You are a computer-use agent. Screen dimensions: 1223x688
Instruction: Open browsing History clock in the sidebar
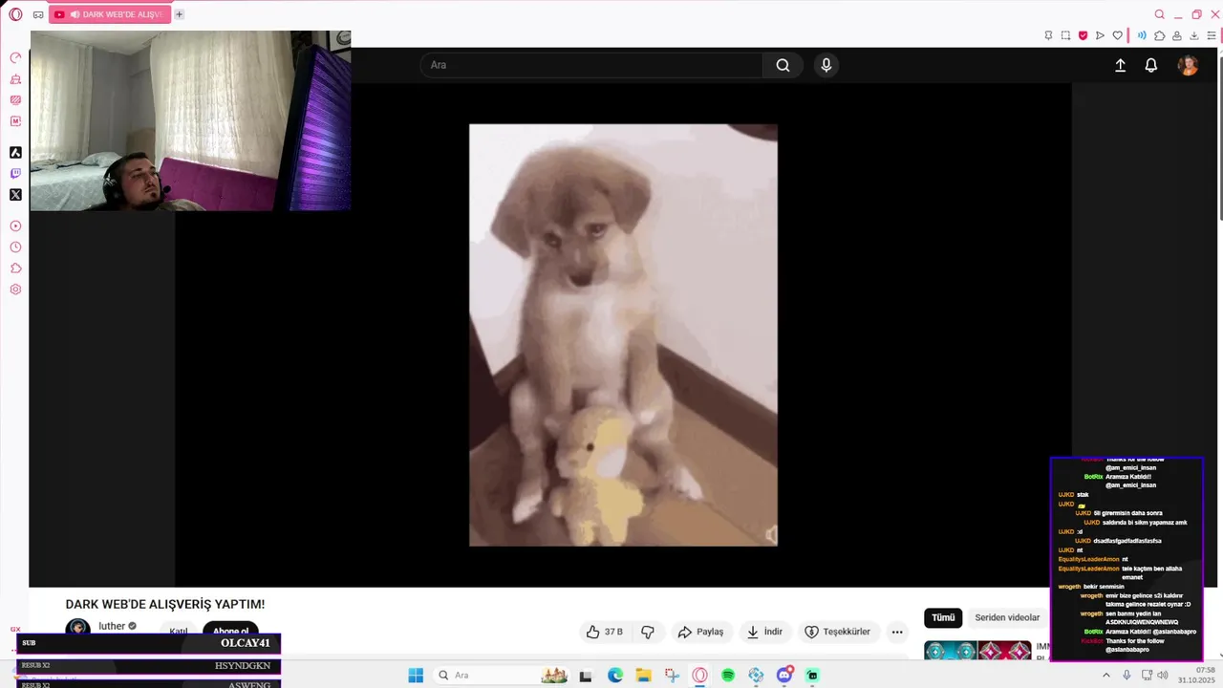(x=15, y=247)
